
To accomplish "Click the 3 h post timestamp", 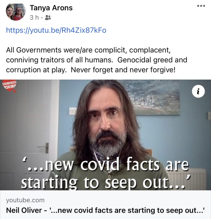I will [34, 18].
